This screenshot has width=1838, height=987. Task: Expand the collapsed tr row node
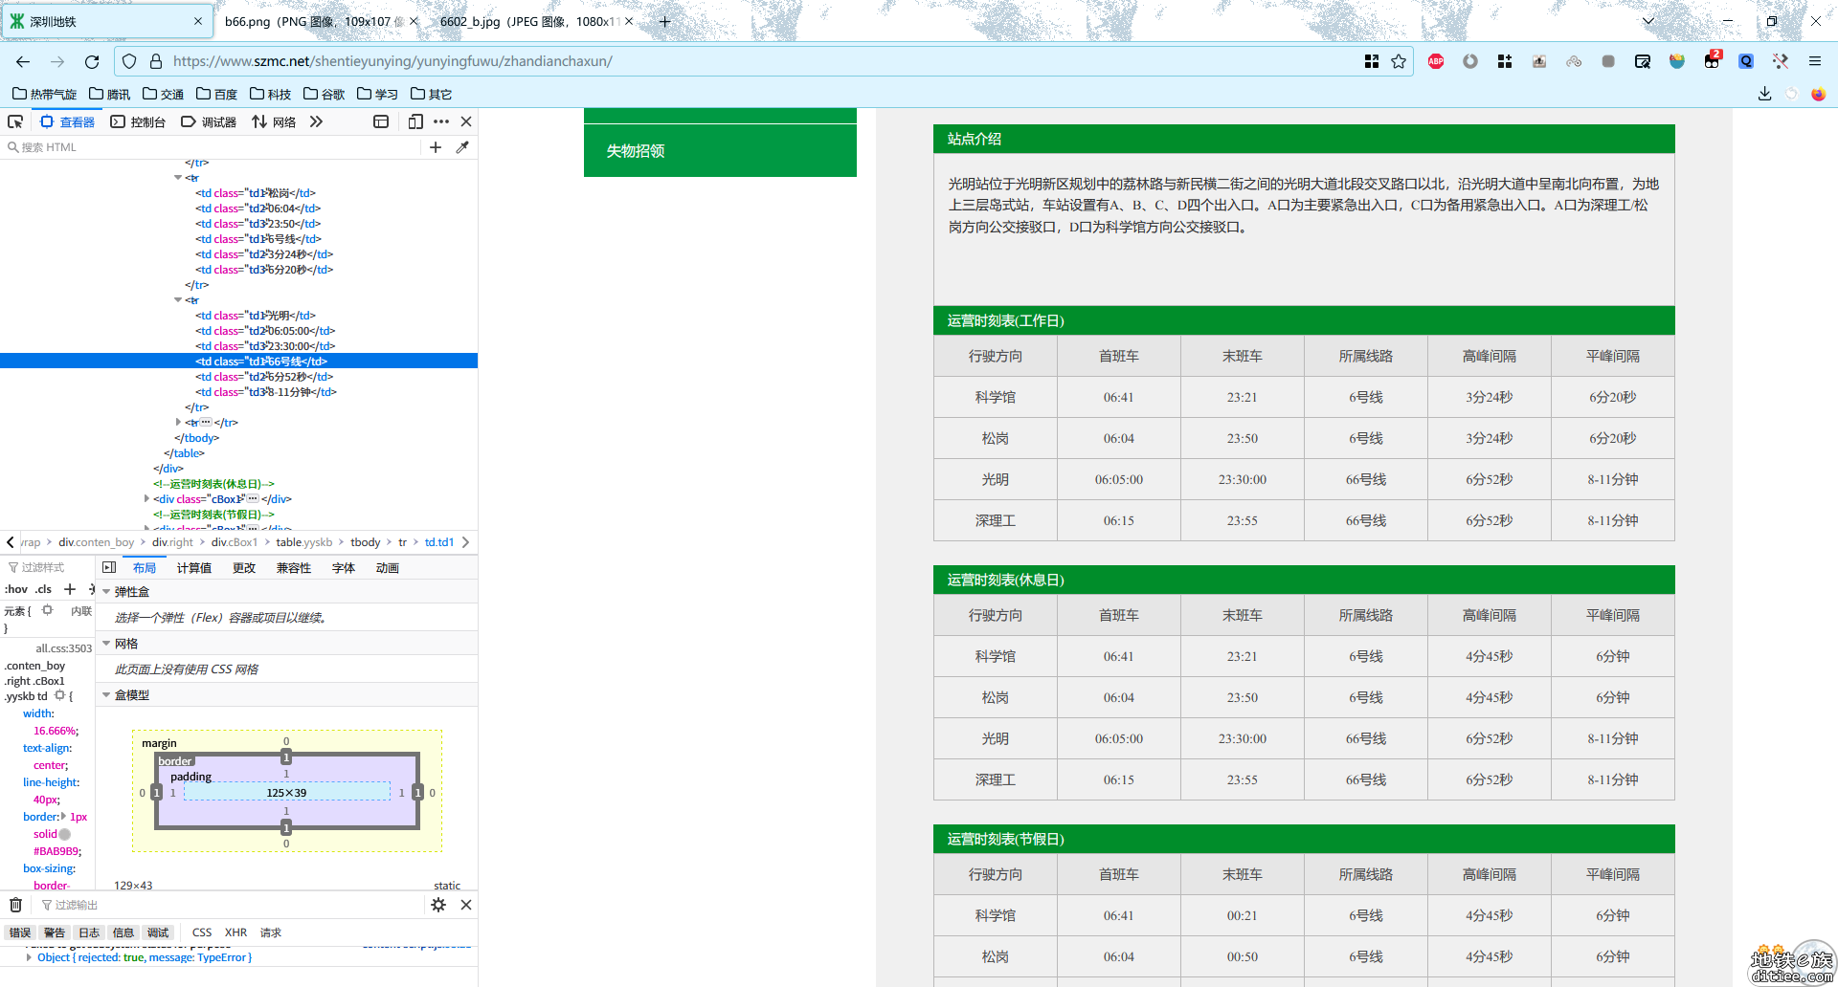click(x=178, y=422)
